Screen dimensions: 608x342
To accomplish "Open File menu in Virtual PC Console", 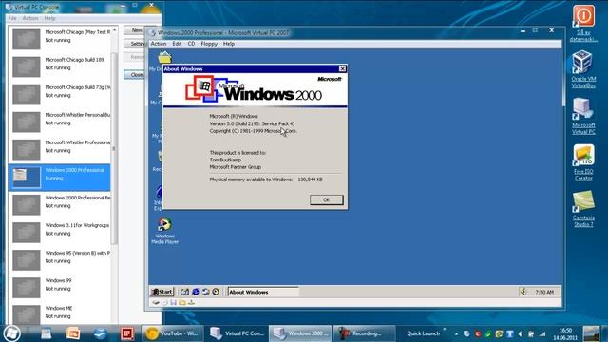I will [x=12, y=18].
